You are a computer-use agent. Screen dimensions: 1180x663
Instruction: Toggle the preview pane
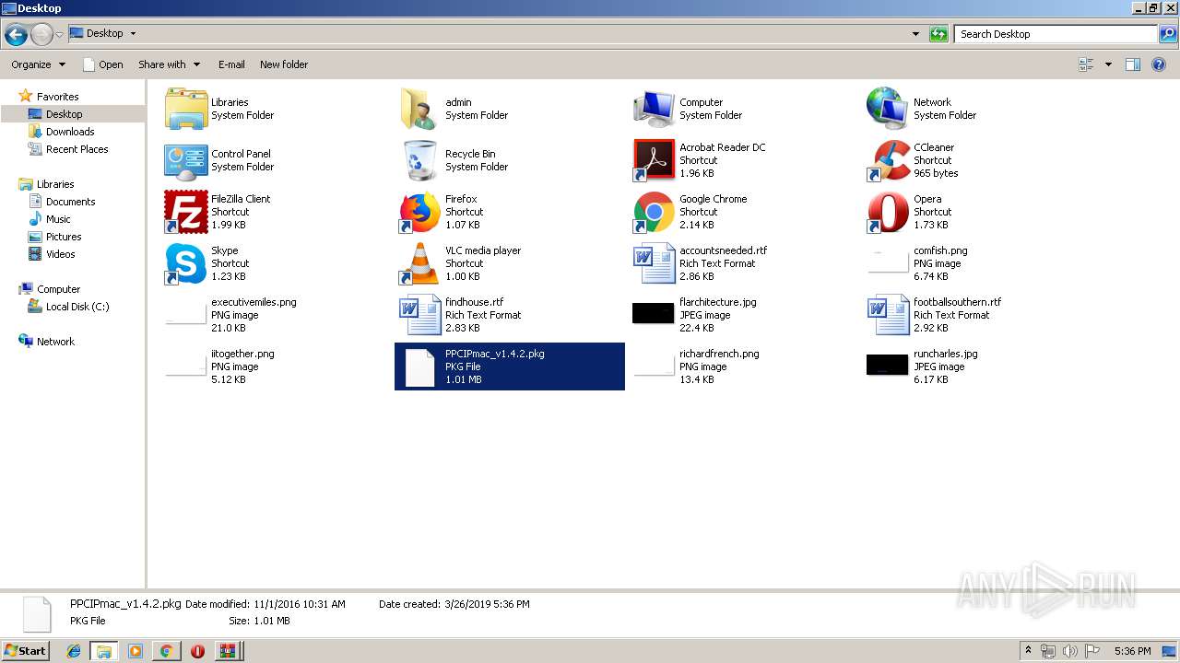1133,64
